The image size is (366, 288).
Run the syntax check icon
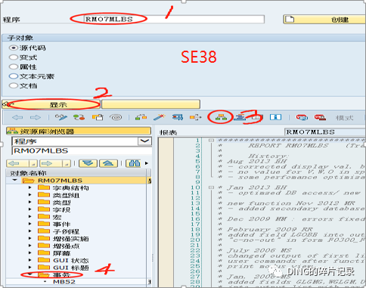point(141,117)
